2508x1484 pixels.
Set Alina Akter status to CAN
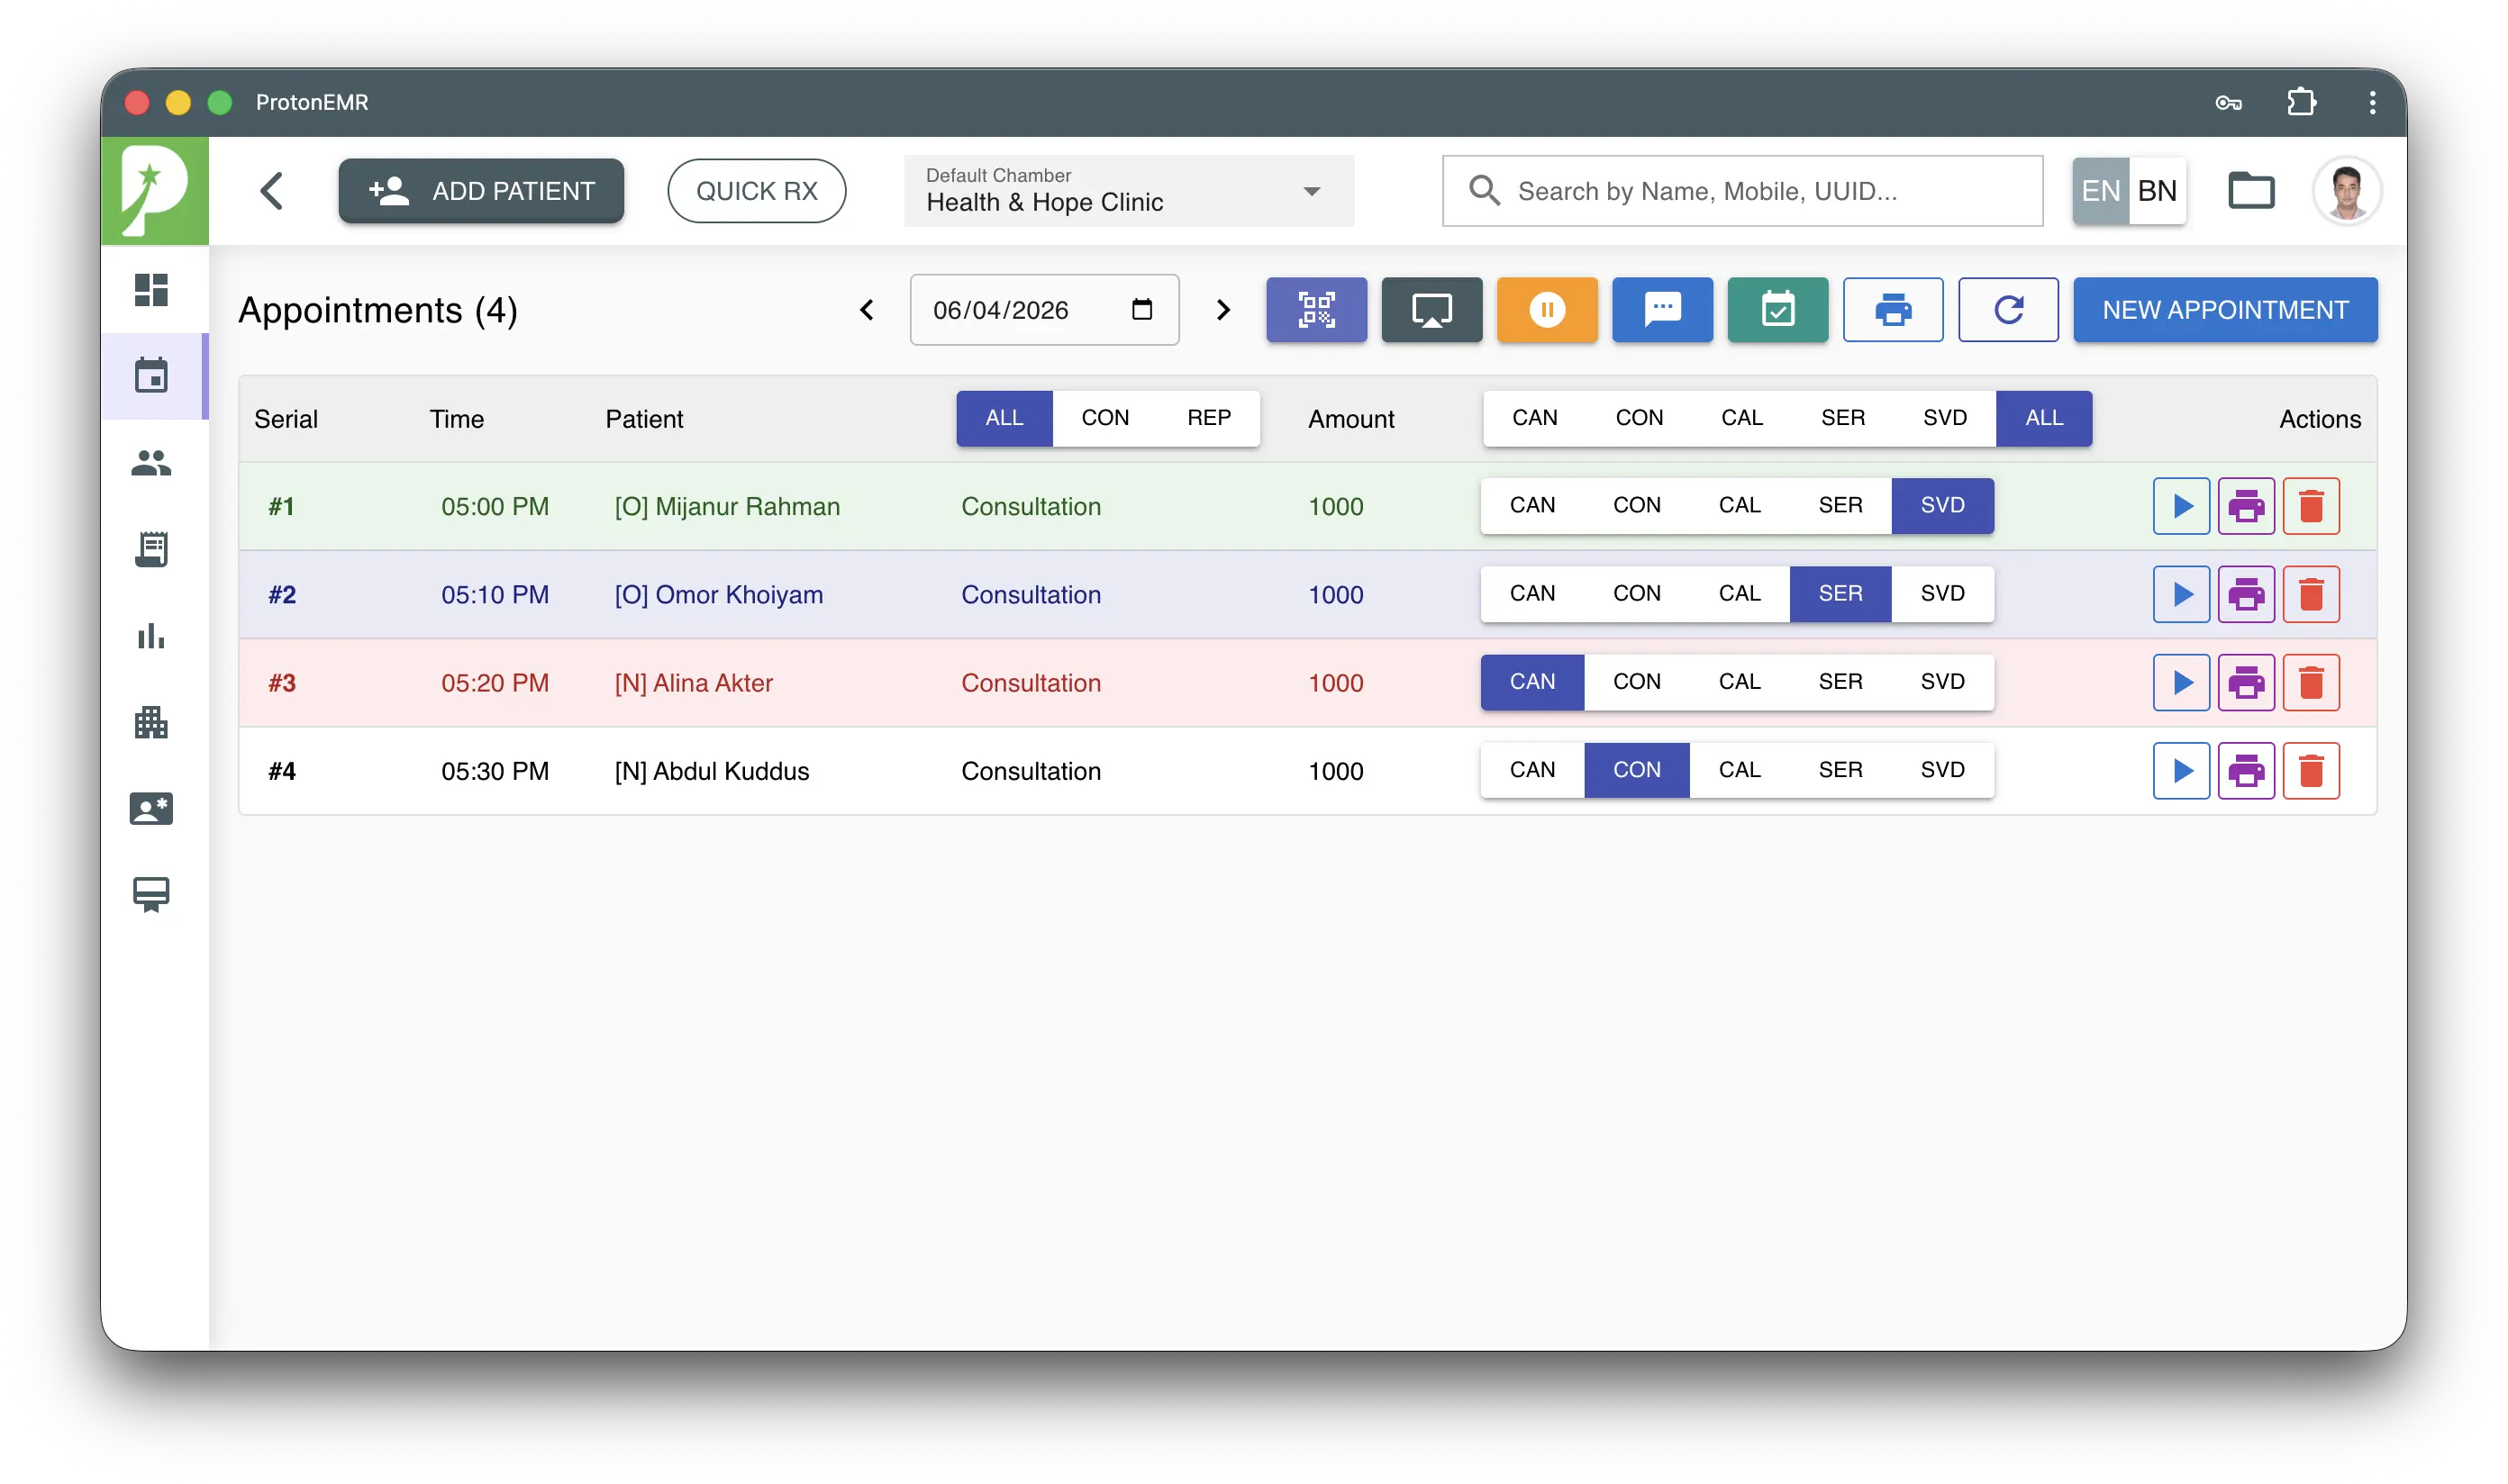pos(1531,683)
